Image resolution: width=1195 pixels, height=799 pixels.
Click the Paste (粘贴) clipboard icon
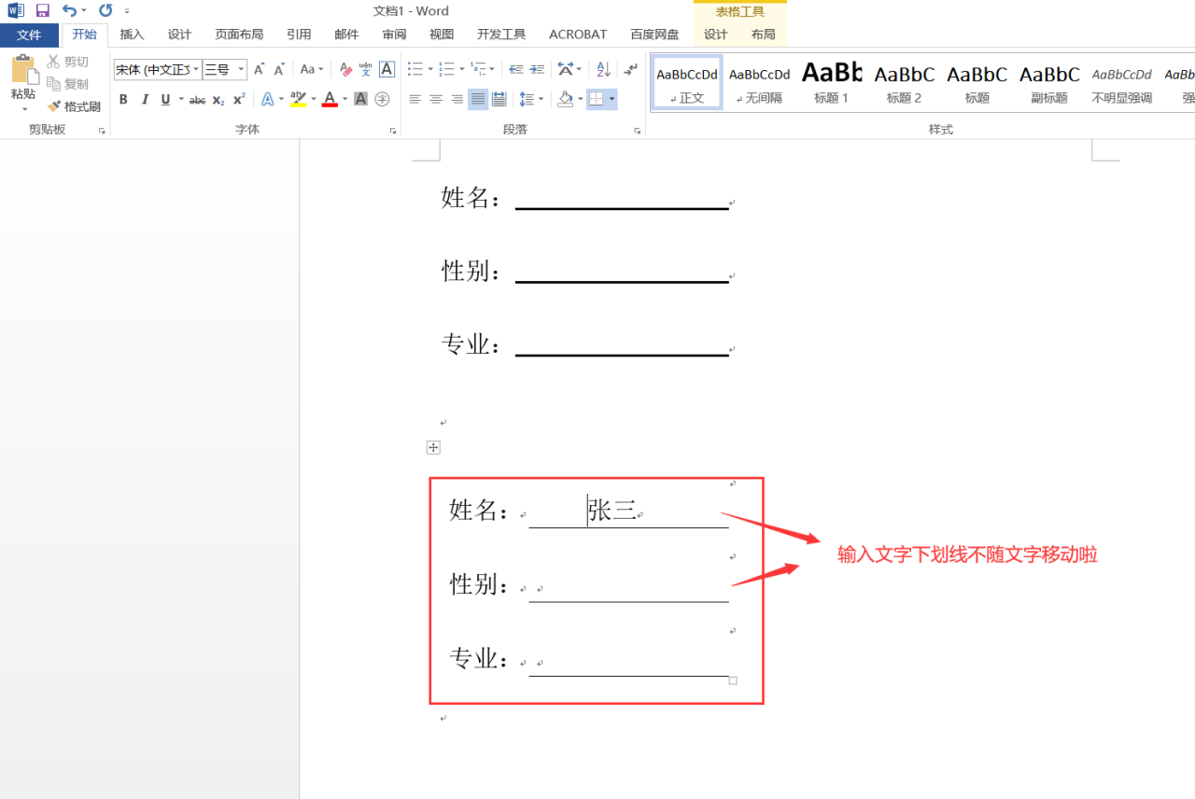(x=23, y=71)
